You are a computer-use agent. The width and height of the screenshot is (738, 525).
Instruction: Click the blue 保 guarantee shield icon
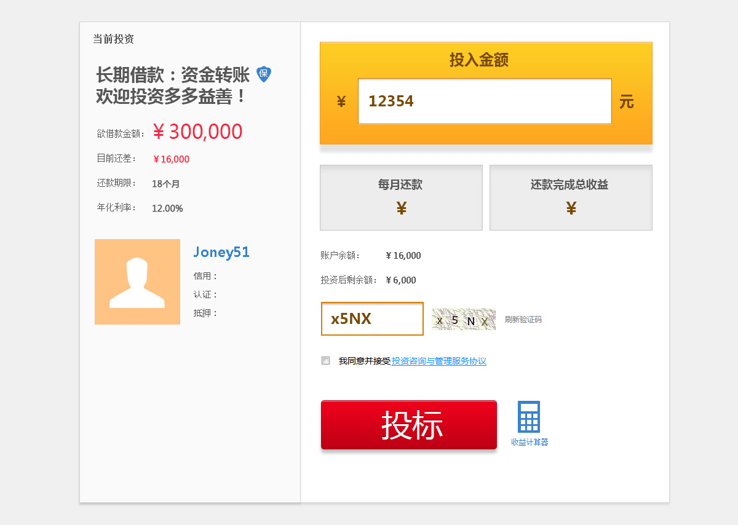click(x=264, y=74)
